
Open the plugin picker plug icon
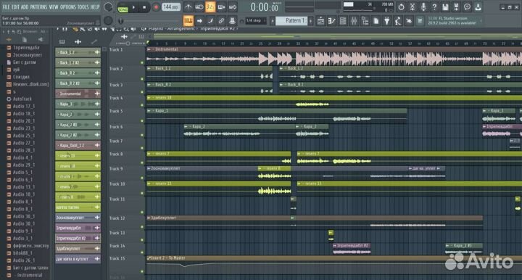387,21
